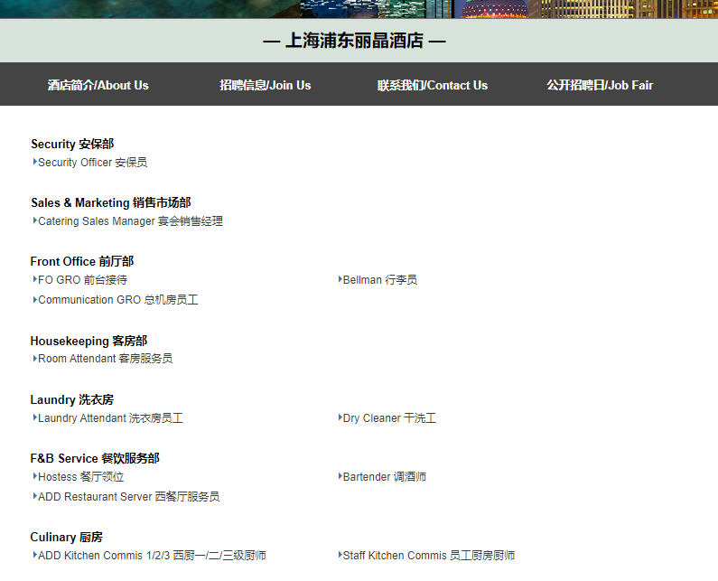Open Bartender 调酒师 job listing

click(385, 477)
